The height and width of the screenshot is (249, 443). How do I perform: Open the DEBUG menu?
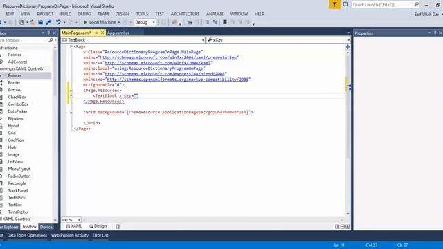point(84,14)
